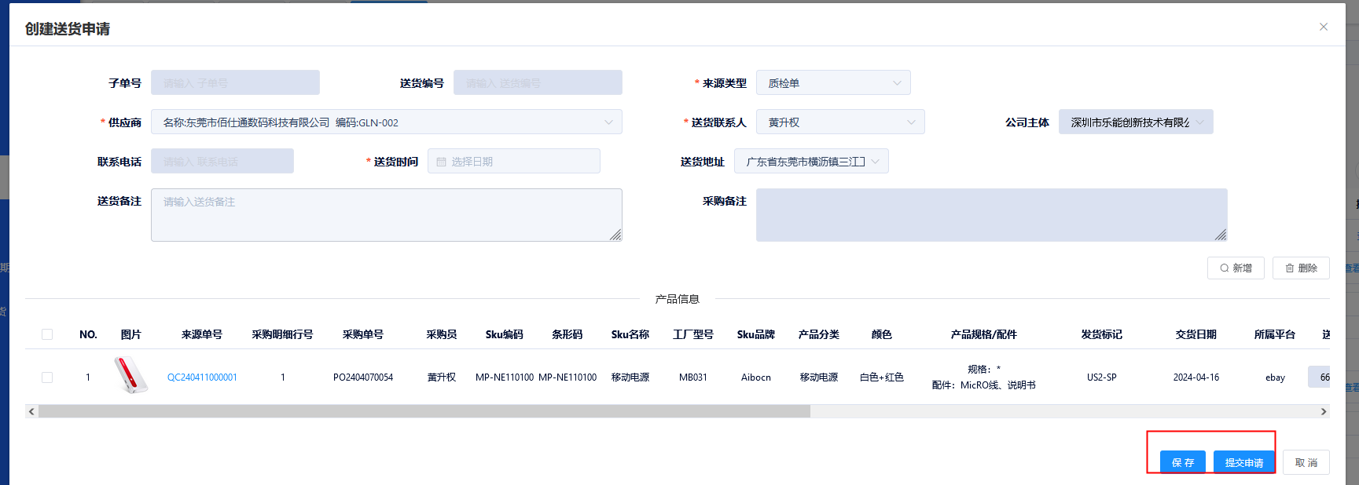Click the 提交申请 button
The height and width of the screenshot is (485, 1359).
1243,462
